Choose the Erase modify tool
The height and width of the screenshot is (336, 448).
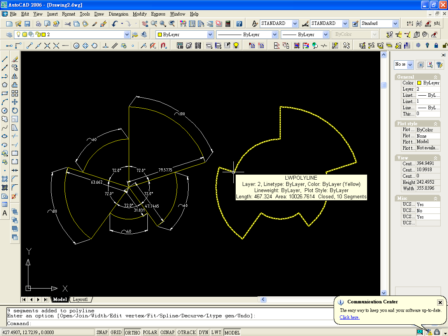click(15, 59)
